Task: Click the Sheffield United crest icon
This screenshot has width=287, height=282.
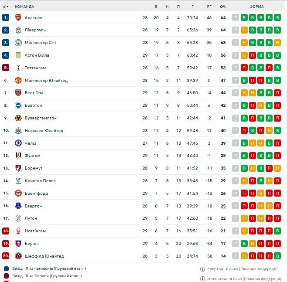Action: coord(18,256)
